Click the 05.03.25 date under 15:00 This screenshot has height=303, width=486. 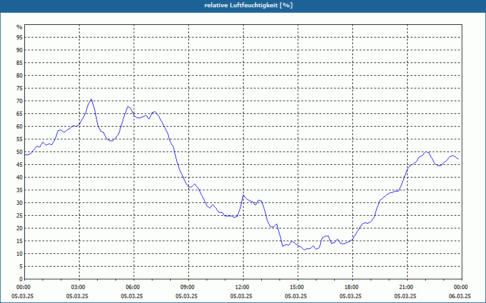pyautogui.click(x=296, y=296)
